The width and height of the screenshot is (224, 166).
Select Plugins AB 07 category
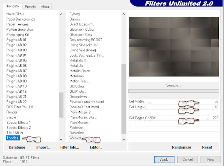click(17, 71)
